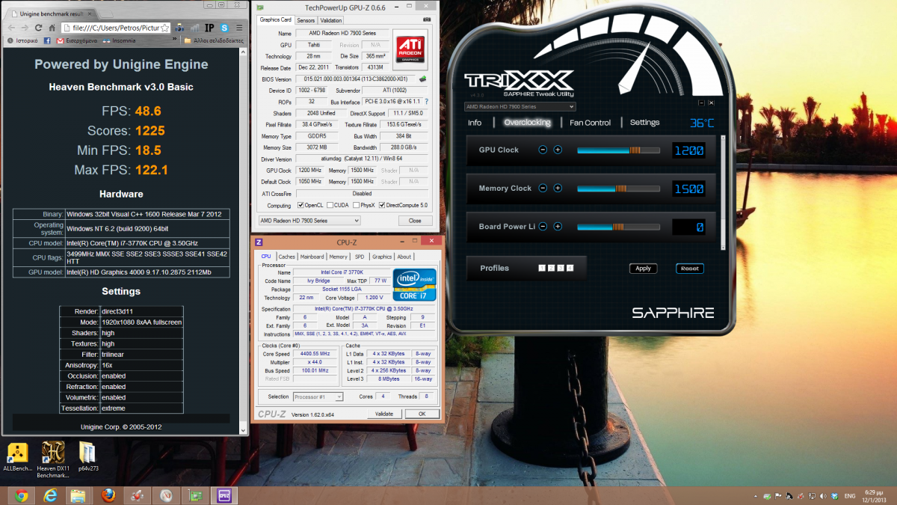Click Apply in TRIXX

[x=643, y=268]
